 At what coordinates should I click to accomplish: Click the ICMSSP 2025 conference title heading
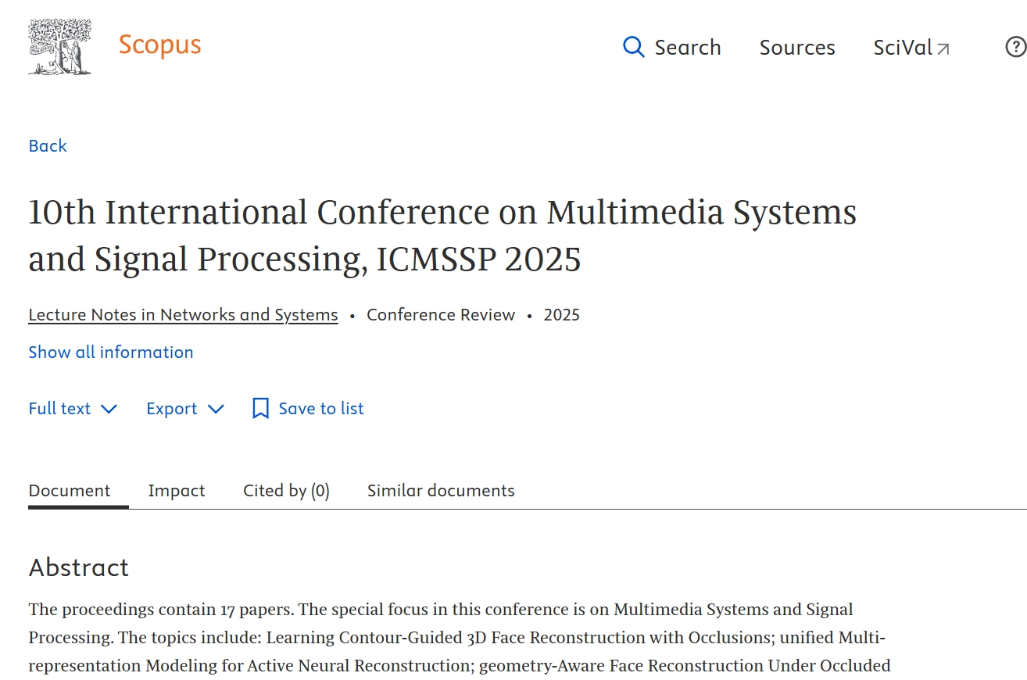[442, 236]
